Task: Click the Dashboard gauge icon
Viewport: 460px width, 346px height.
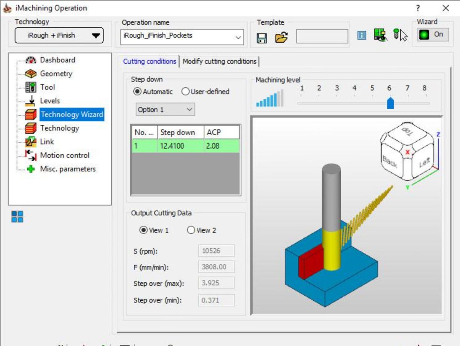Action: (31, 60)
